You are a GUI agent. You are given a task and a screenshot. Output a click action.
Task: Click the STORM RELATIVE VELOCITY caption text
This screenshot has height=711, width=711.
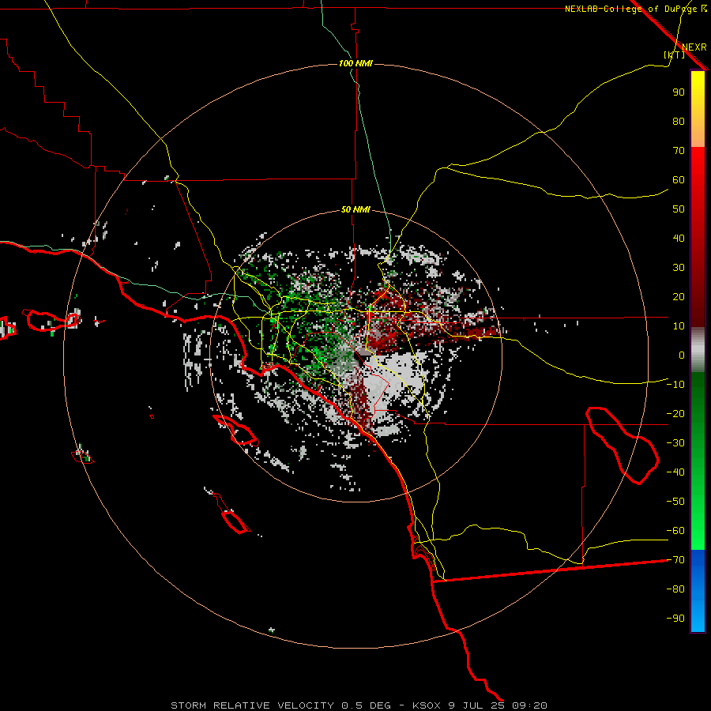coord(254,705)
